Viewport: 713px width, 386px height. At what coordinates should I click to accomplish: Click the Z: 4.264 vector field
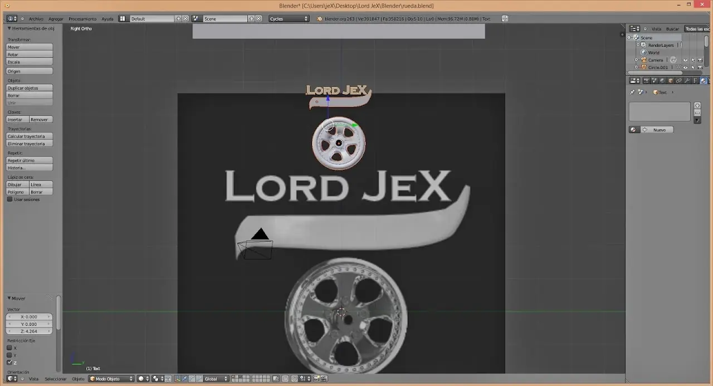(x=29, y=331)
